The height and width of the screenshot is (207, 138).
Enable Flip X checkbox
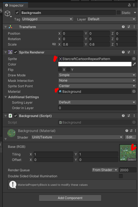pyautogui.click(x=60, y=70)
